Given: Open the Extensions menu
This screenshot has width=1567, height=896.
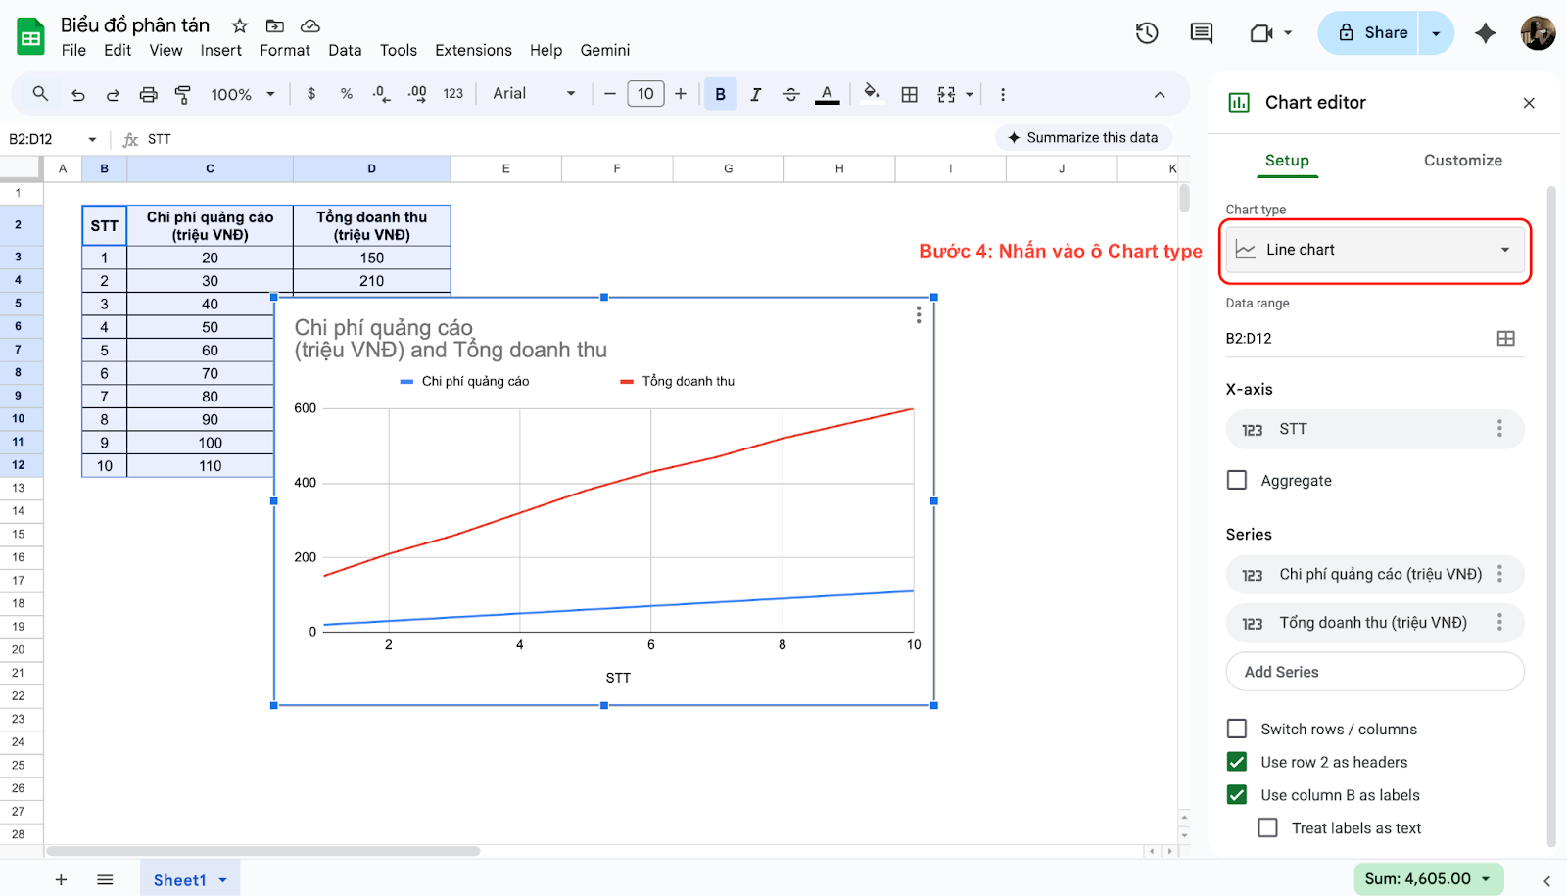Looking at the screenshot, I should tap(473, 50).
